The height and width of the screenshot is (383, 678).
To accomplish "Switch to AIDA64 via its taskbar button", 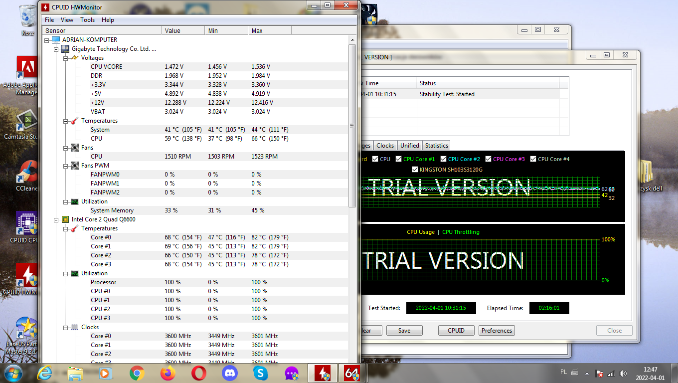I will 352,373.
